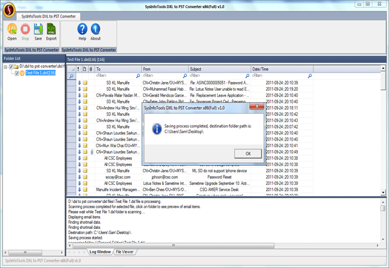Sort by the Date/Time column header
This screenshot has width=389, height=268.
coord(282,69)
